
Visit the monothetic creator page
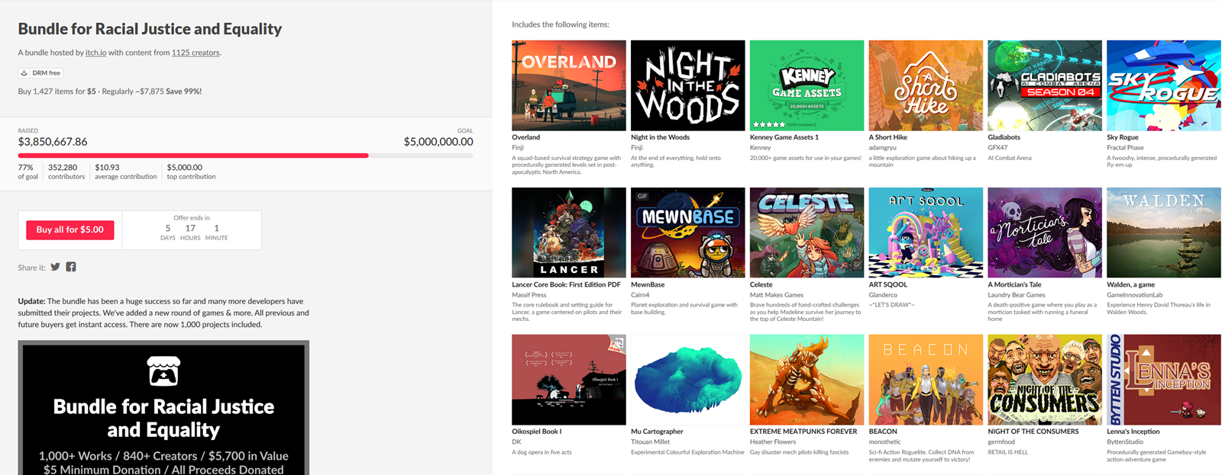pyautogui.click(x=884, y=442)
